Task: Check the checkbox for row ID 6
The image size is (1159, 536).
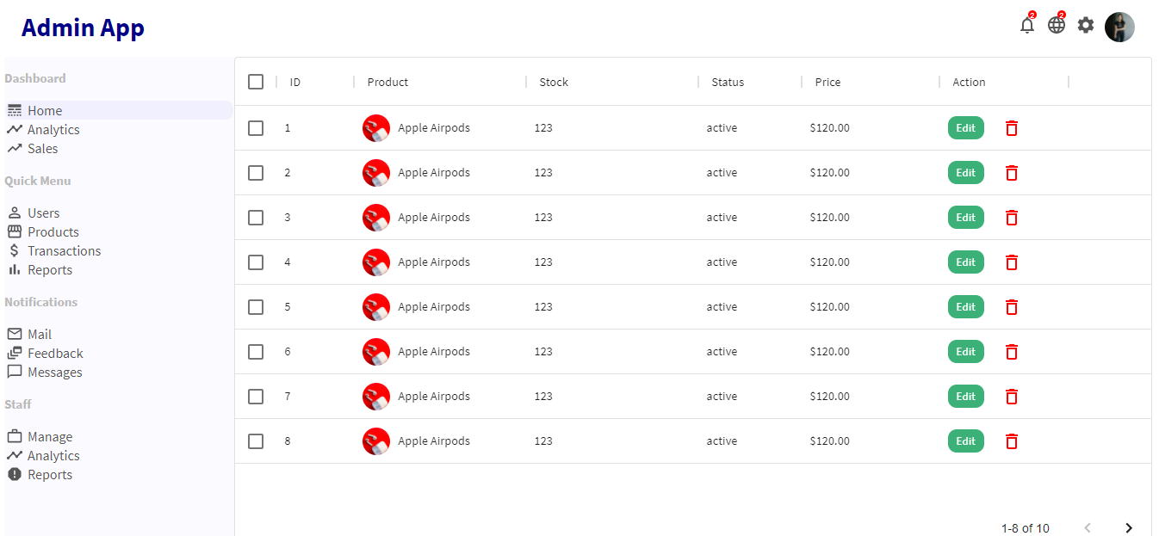Action: 256,352
